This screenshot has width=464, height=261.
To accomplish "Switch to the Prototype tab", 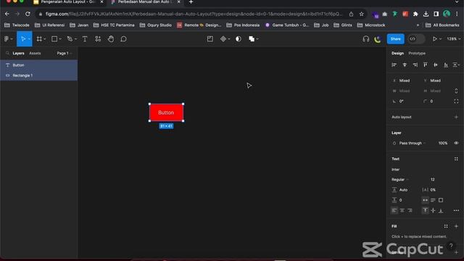I will tap(417, 53).
